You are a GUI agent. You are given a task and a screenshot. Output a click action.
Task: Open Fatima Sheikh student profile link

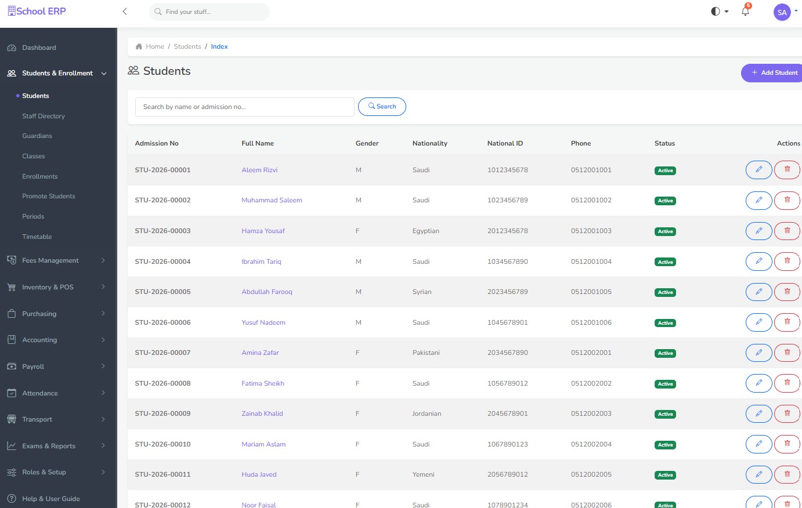click(x=263, y=383)
